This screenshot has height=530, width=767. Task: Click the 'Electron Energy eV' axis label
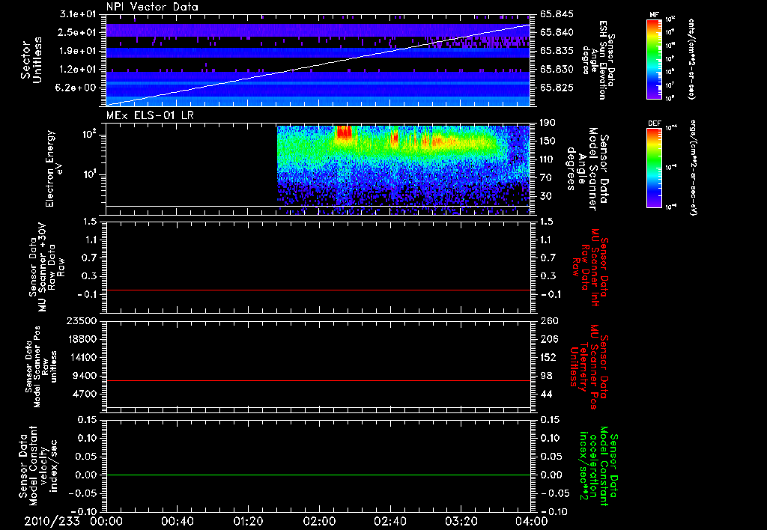click(x=54, y=168)
